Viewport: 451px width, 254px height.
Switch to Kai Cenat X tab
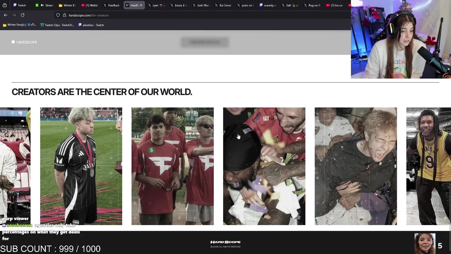click(x=223, y=5)
